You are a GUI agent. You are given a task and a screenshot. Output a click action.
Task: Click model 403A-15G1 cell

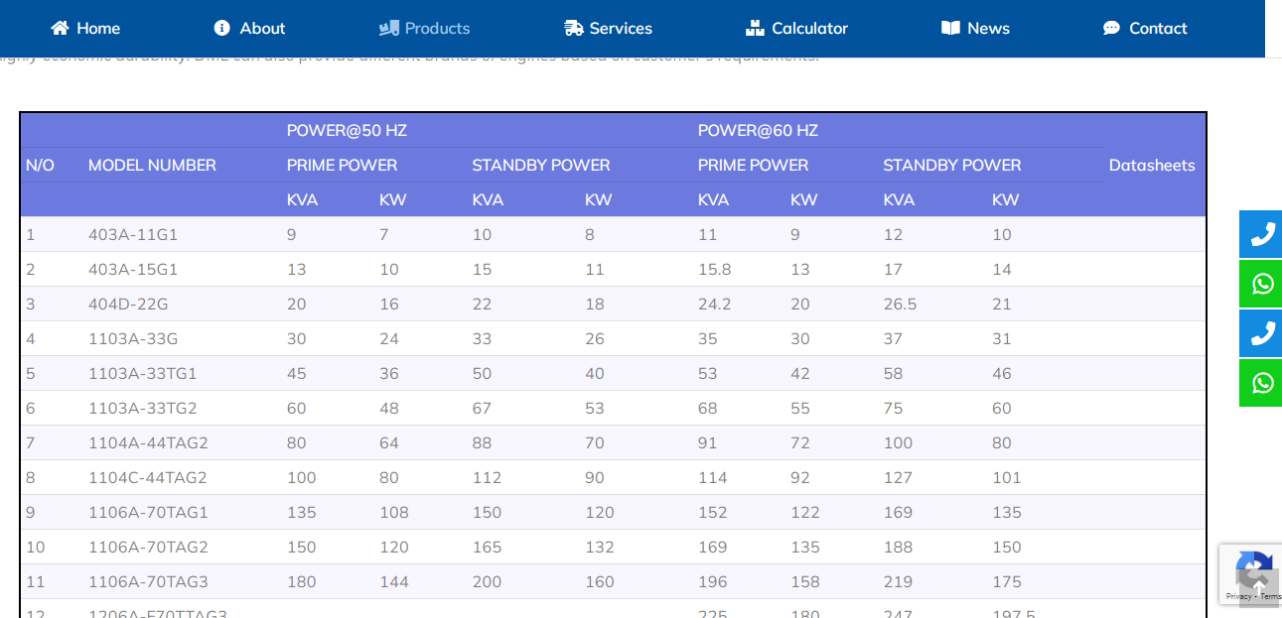133,269
